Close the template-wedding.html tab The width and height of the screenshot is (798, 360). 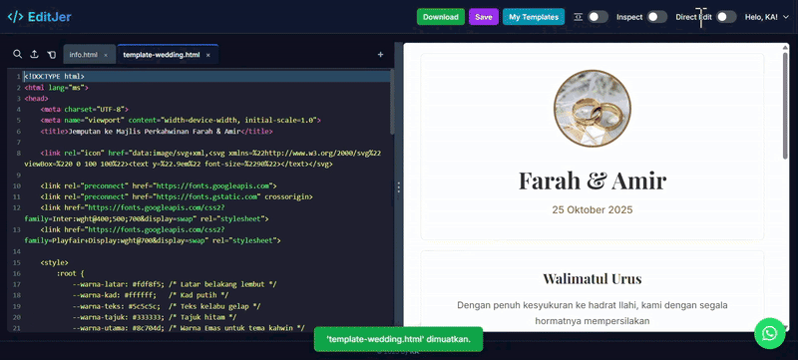point(208,55)
